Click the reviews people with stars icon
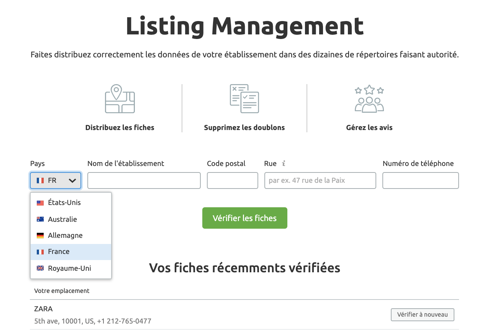The height and width of the screenshot is (335, 482). pyautogui.click(x=369, y=99)
